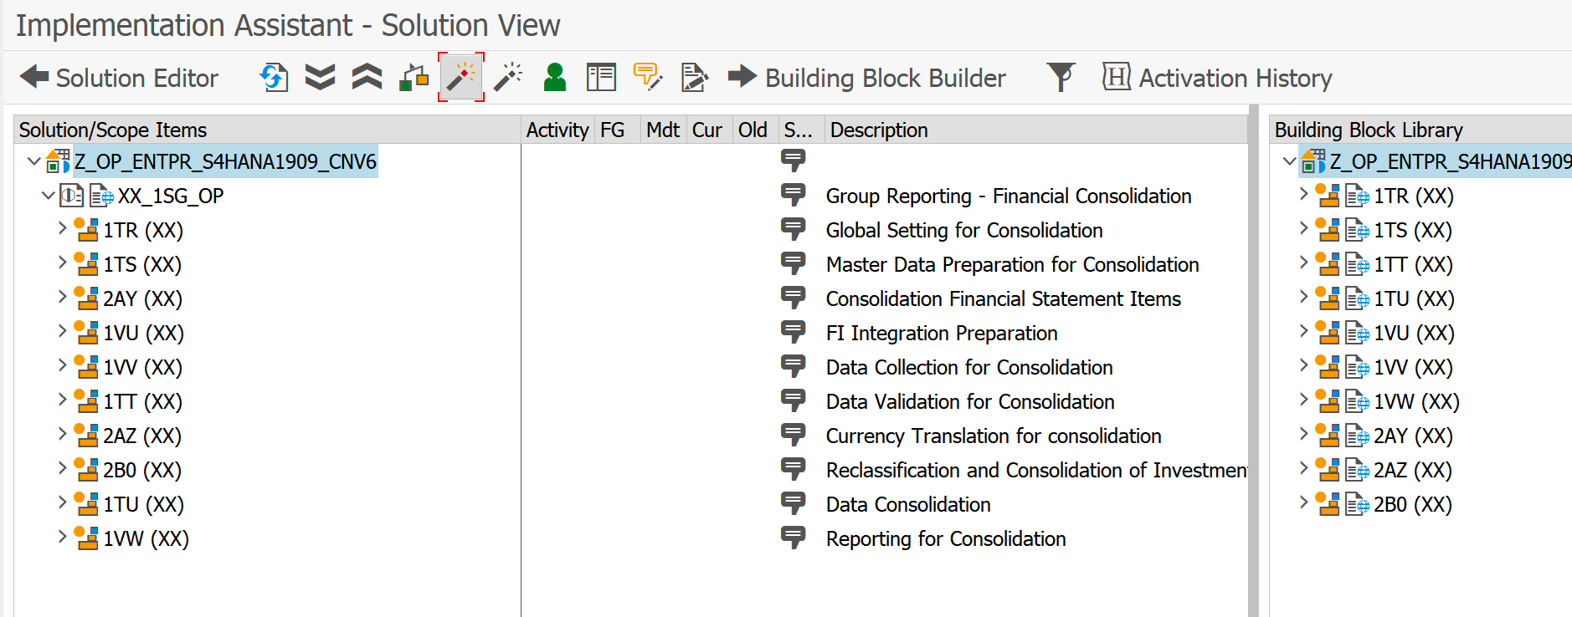The height and width of the screenshot is (617, 1572).
Task: Expand 2AY (XX) in Building Block Library
Action: 1303,435
